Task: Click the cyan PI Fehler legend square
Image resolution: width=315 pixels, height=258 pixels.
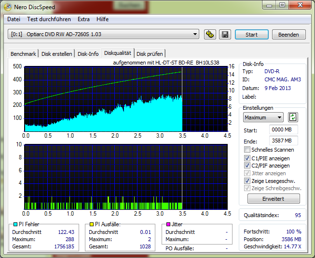Action: [x=15, y=224]
